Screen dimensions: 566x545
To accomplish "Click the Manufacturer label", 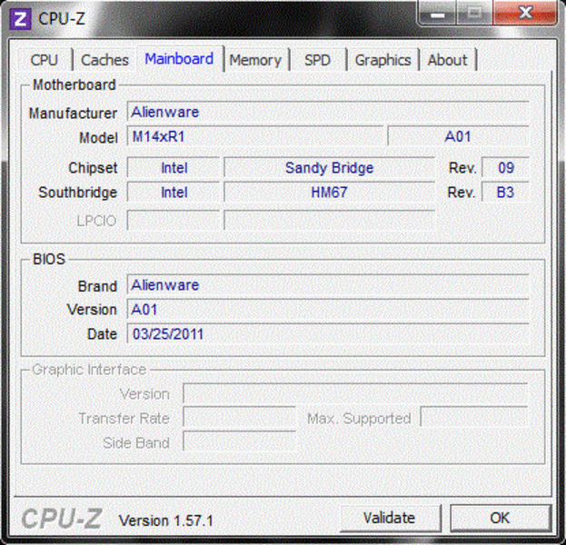I will click(73, 114).
